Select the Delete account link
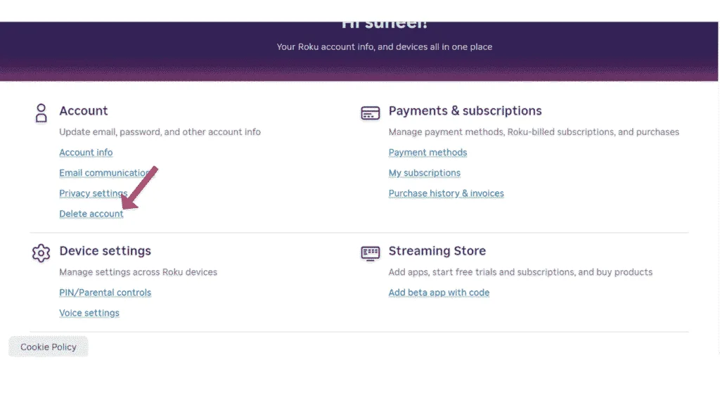This screenshot has height=405, width=720. pyautogui.click(x=91, y=214)
